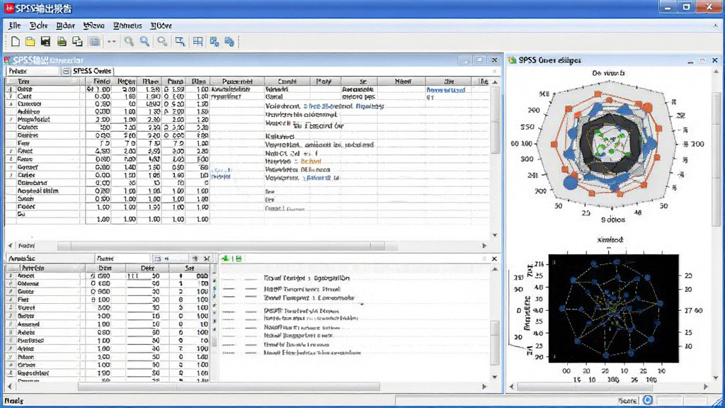Image resolution: width=725 pixels, height=408 pixels.
Task: Click the small square icon before the SPSS tab
Action: 66,72
